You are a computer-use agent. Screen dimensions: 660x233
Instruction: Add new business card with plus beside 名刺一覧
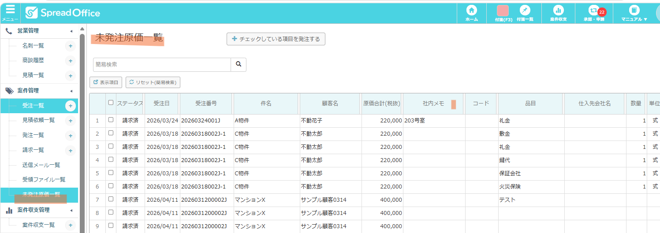[70, 46]
